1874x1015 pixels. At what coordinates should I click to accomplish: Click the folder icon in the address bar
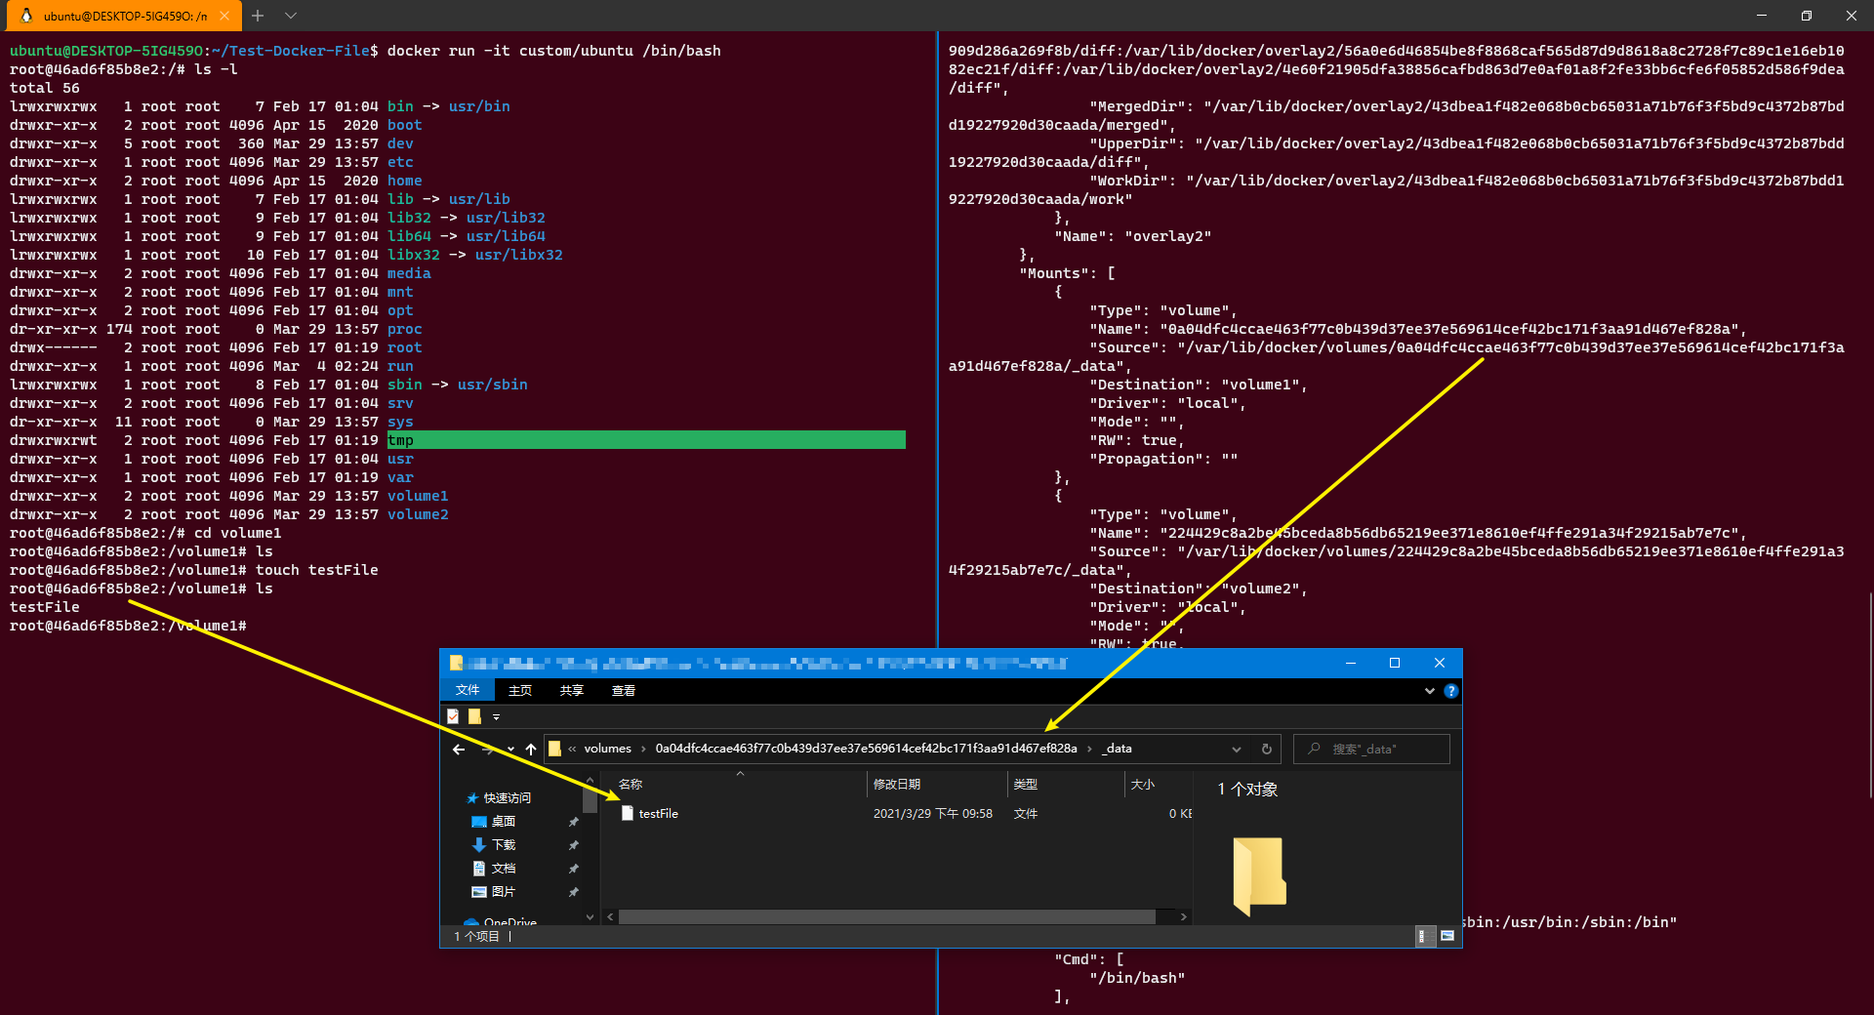pos(554,749)
